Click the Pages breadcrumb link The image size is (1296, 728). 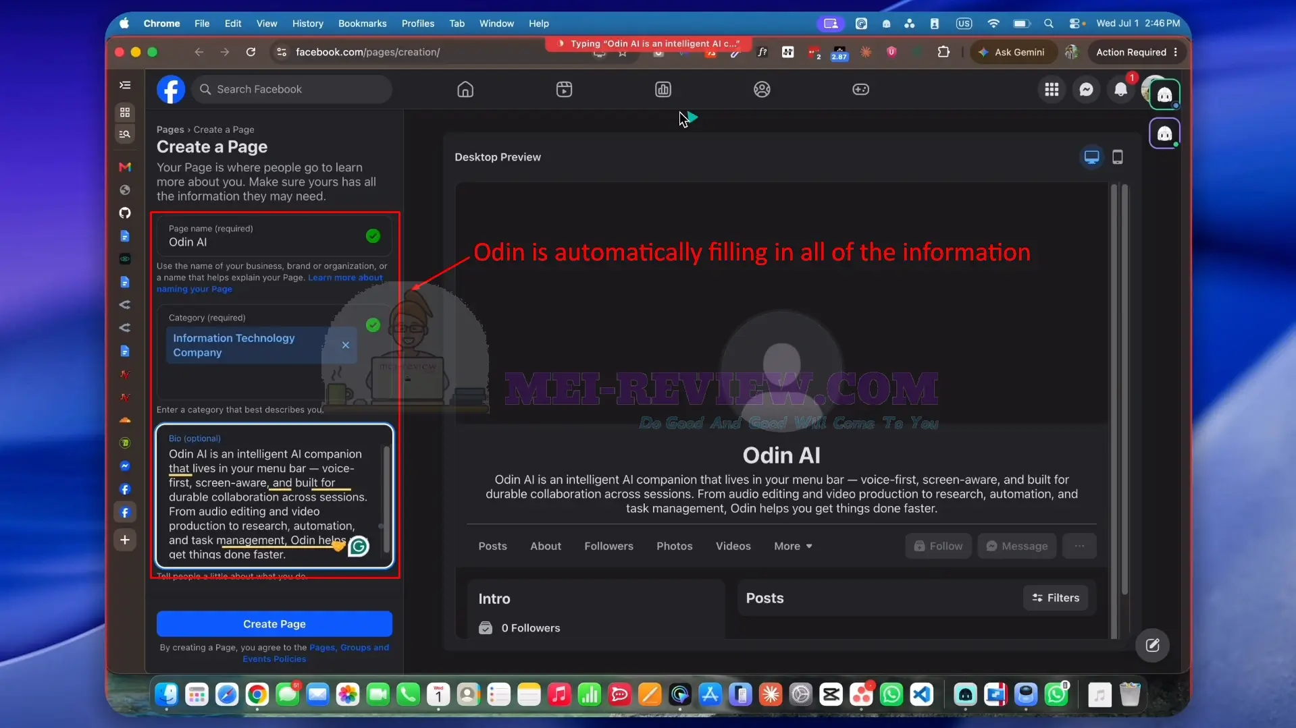tap(170, 130)
